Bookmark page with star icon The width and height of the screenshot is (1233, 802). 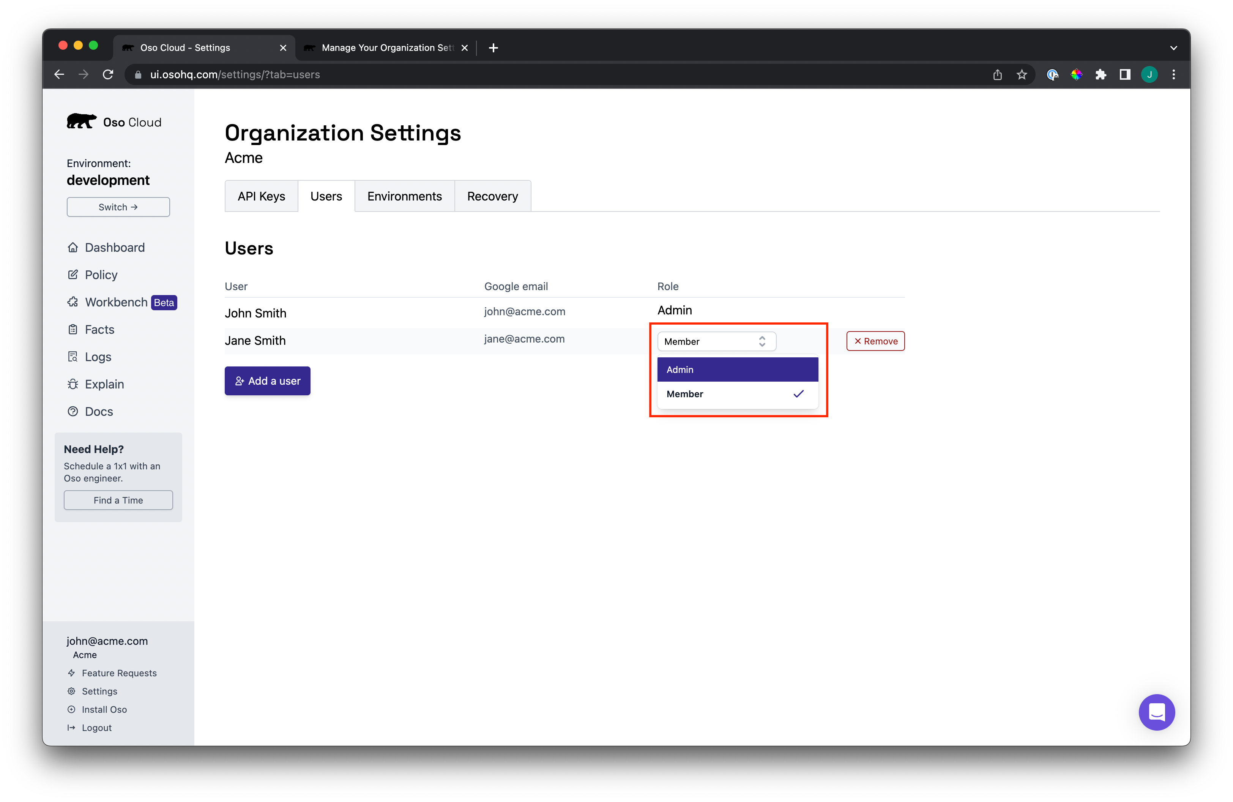coord(1022,74)
